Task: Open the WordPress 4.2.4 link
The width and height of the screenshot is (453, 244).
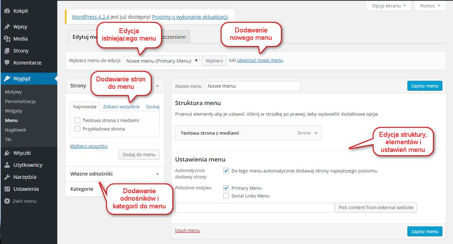Action: 90,17
